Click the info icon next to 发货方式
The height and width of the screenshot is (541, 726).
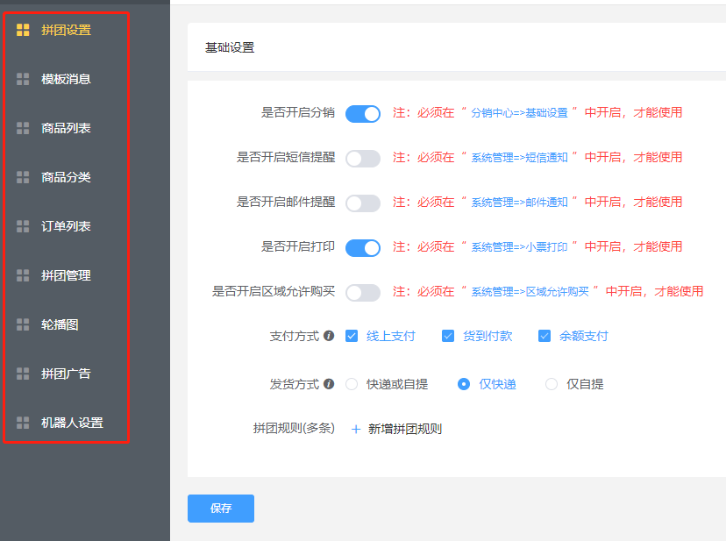(x=329, y=384)
